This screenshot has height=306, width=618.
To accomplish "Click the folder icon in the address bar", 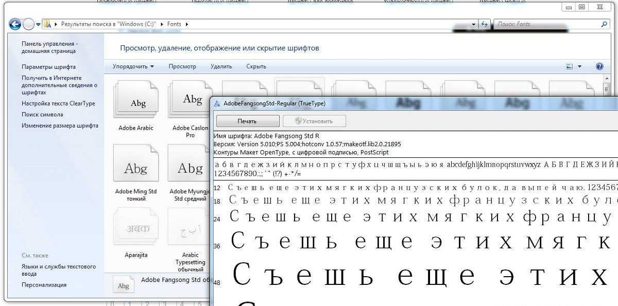I will pyautogui.click(x=47, y=24).
